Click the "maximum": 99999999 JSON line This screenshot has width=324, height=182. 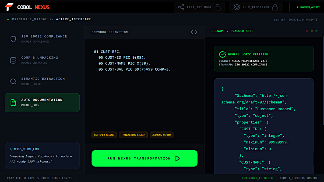[266, 142]
